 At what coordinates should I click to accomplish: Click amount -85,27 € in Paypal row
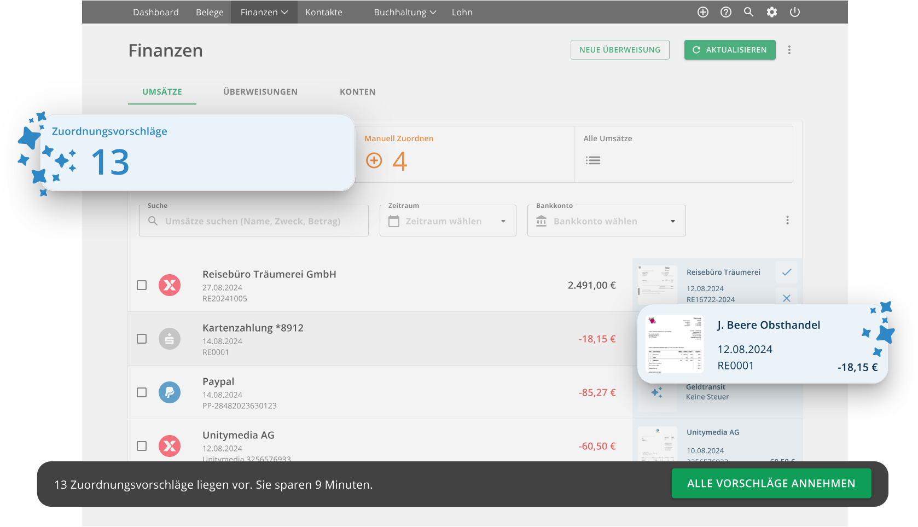597,392
